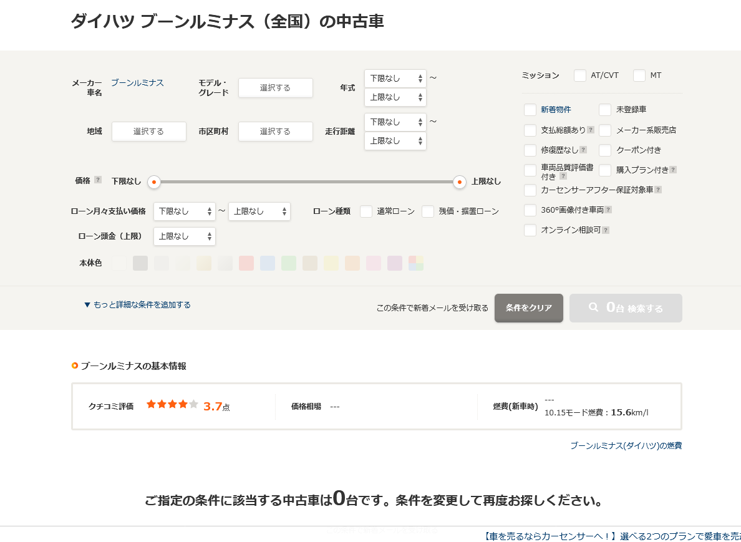Click the 15.6km/l fuel economy value

click(629, 412)
